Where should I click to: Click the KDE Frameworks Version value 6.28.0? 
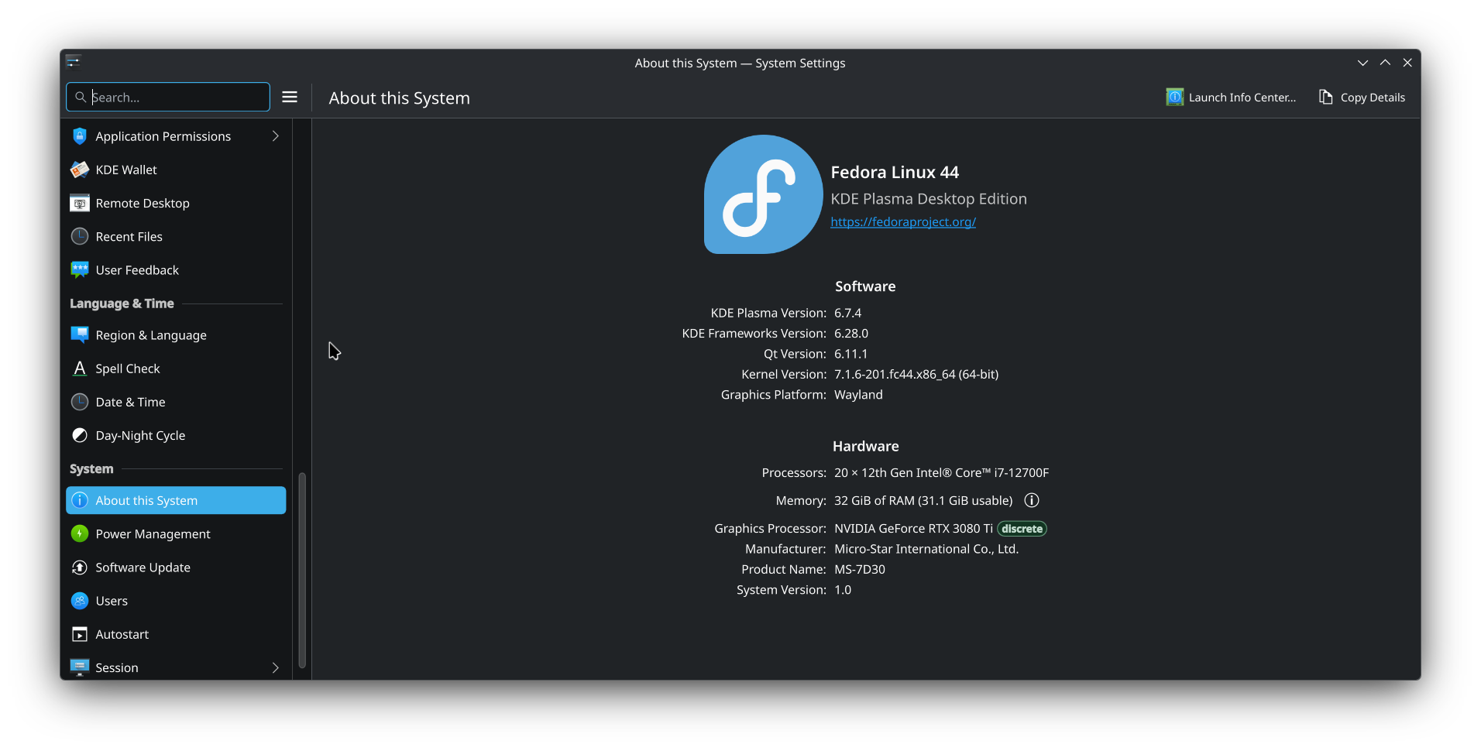tap(850, 334)
